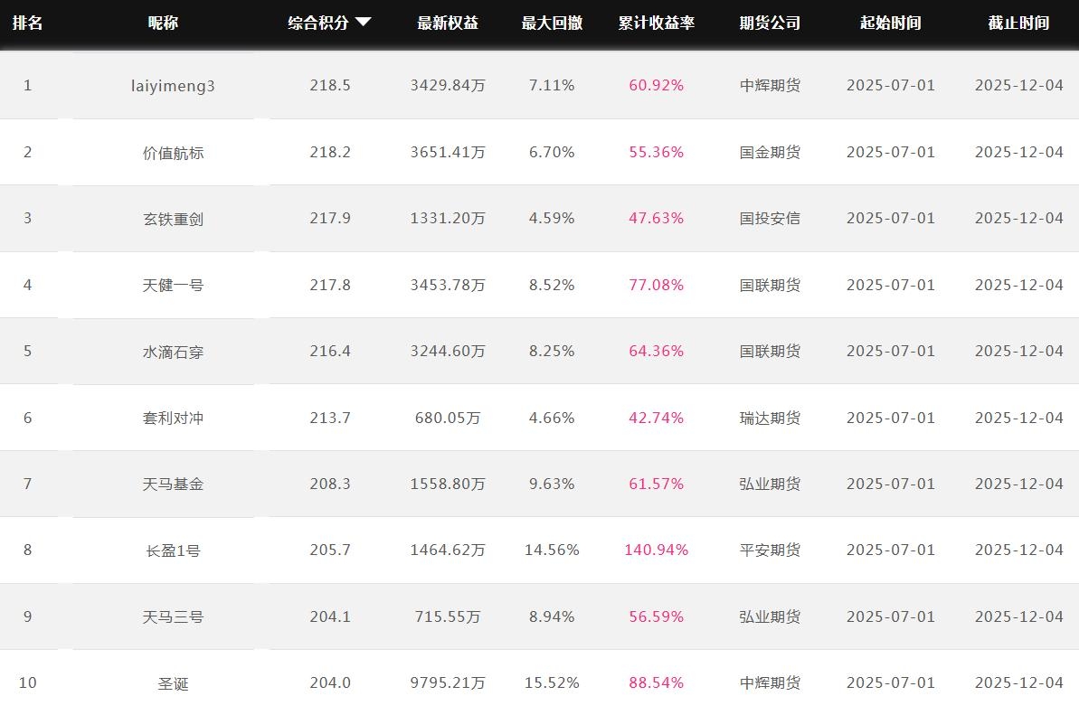Click 平安期货 in the futures company column
The image size is (1079, 715).
[x=770, y=550]
